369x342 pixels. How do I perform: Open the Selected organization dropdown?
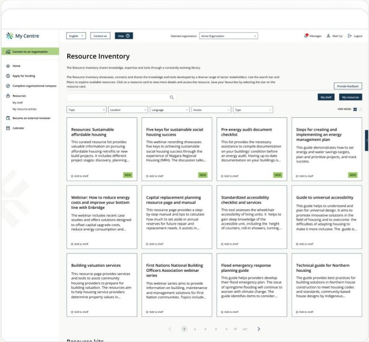[x=229, y=36]
